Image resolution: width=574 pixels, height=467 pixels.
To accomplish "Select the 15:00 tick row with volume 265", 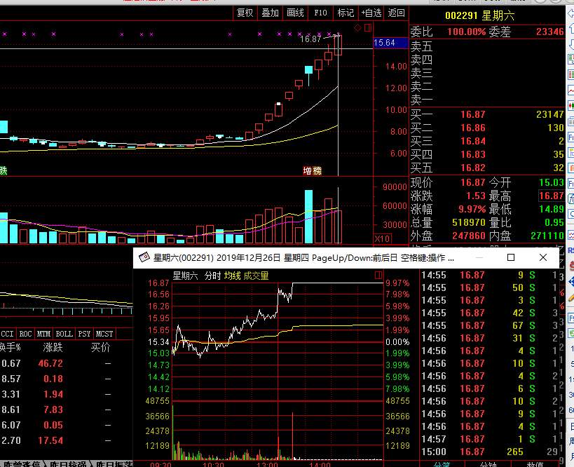I will click(x=489, y=452).
